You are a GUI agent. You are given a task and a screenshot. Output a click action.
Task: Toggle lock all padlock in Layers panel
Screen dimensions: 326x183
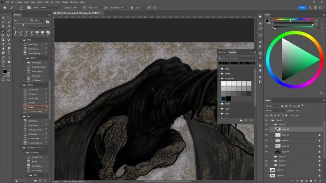[x=286, y=115]
